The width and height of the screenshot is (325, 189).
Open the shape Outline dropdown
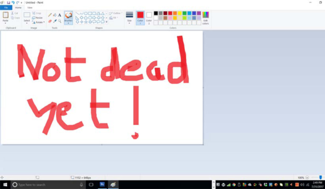(x=116, y=13)
